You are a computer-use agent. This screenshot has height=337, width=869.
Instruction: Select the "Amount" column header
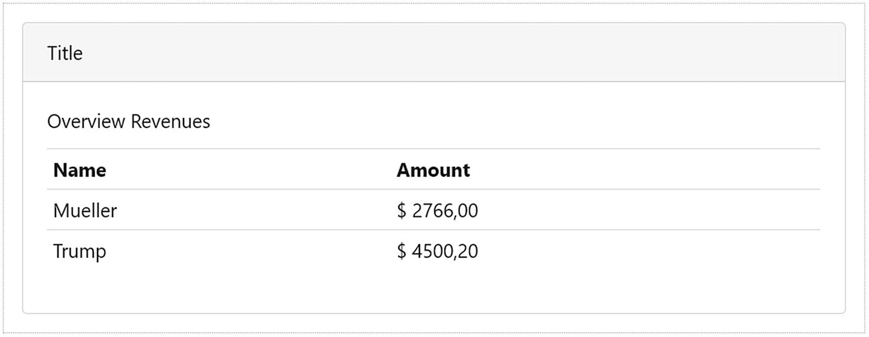[x=433, y=170]
